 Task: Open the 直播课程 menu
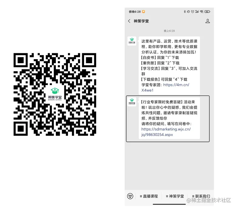(x=149, y=196)
